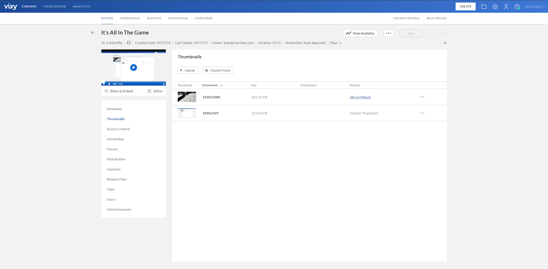Click the Choose Frame button
Screen dimensions: 548x269
(218, 70)
